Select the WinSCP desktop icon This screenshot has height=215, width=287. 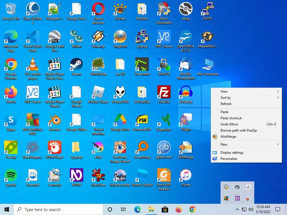point(164,67)
